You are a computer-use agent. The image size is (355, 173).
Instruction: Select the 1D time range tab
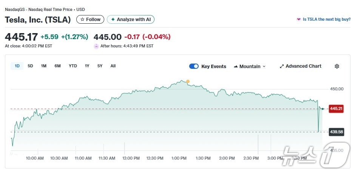point(17,66)
